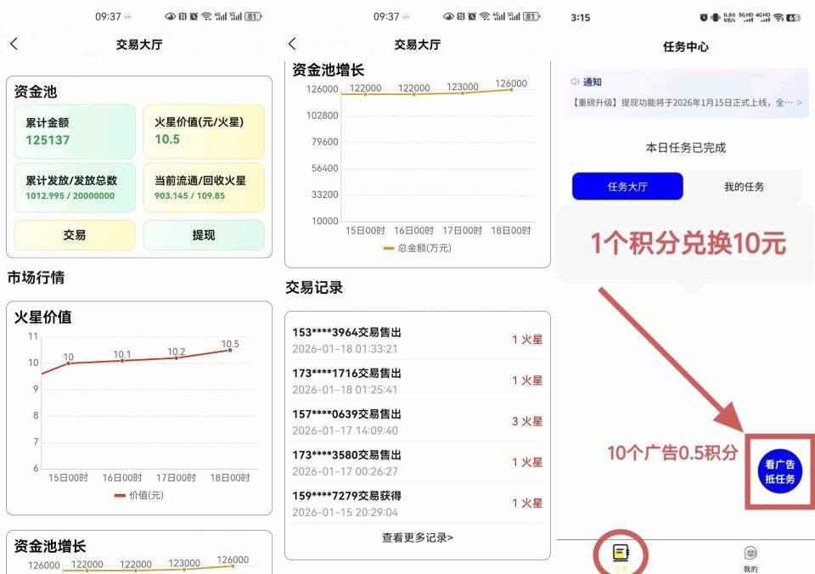The height and width of the screenshot is (574, 815).
Task: Tap back arrow on the 交易记录 screen
Action: click(292, 44)
